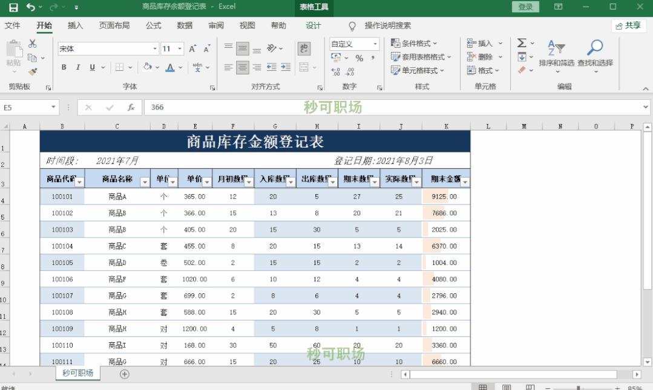
Task: Switch to the 公式 Formulas tab
Action: (x=153, y=25)
